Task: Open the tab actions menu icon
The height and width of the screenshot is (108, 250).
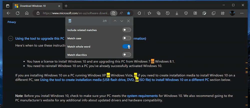Action: [8, 6]
